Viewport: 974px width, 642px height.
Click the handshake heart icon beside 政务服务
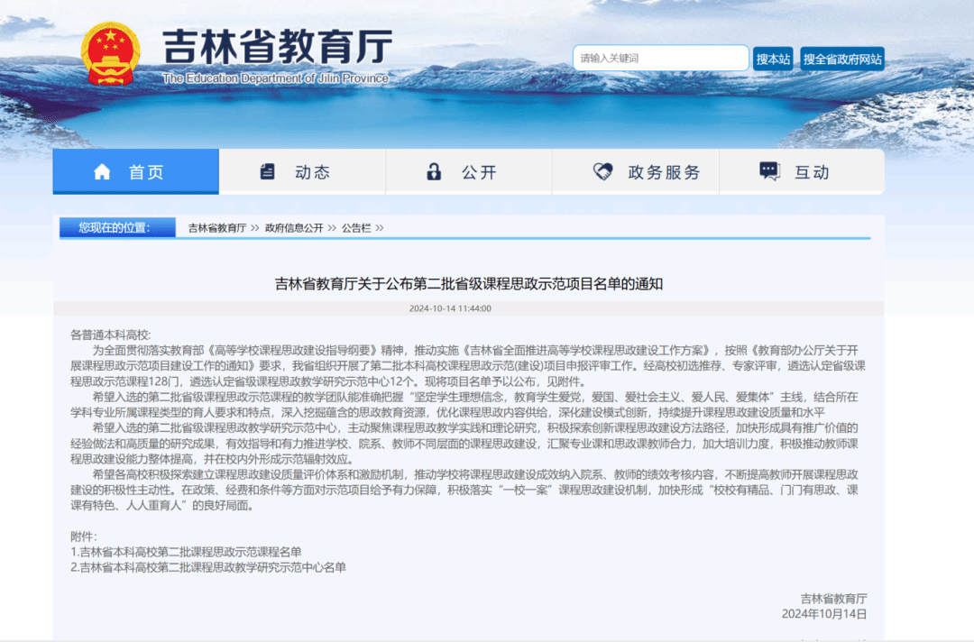[x=602, y=172]
